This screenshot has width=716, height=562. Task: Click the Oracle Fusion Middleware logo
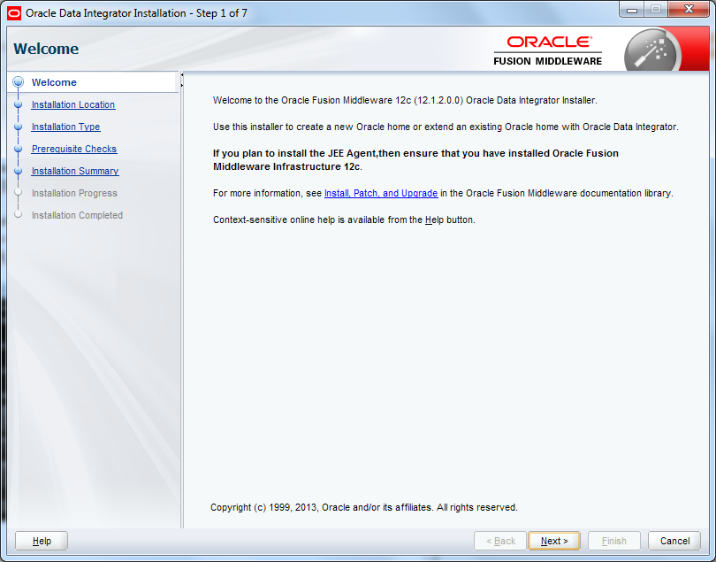pyautogui.click(x=547, y=49)
